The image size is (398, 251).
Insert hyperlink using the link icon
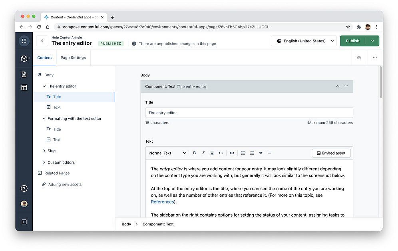click(232, 153)
